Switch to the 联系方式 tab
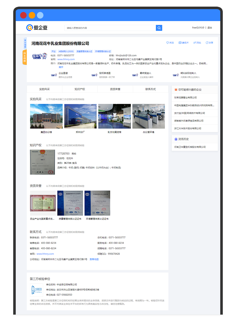Viewport: 236px width, 325px height. pos(150,89)
